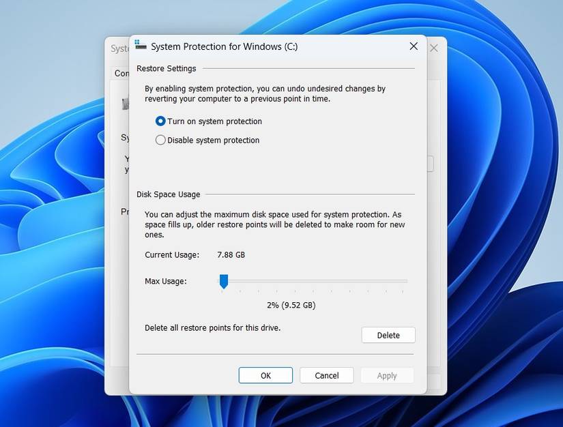This screenshot has height=427, width=563.
Task: Choose the Disable system protection radio button
Action: click(x=160, y=140)
